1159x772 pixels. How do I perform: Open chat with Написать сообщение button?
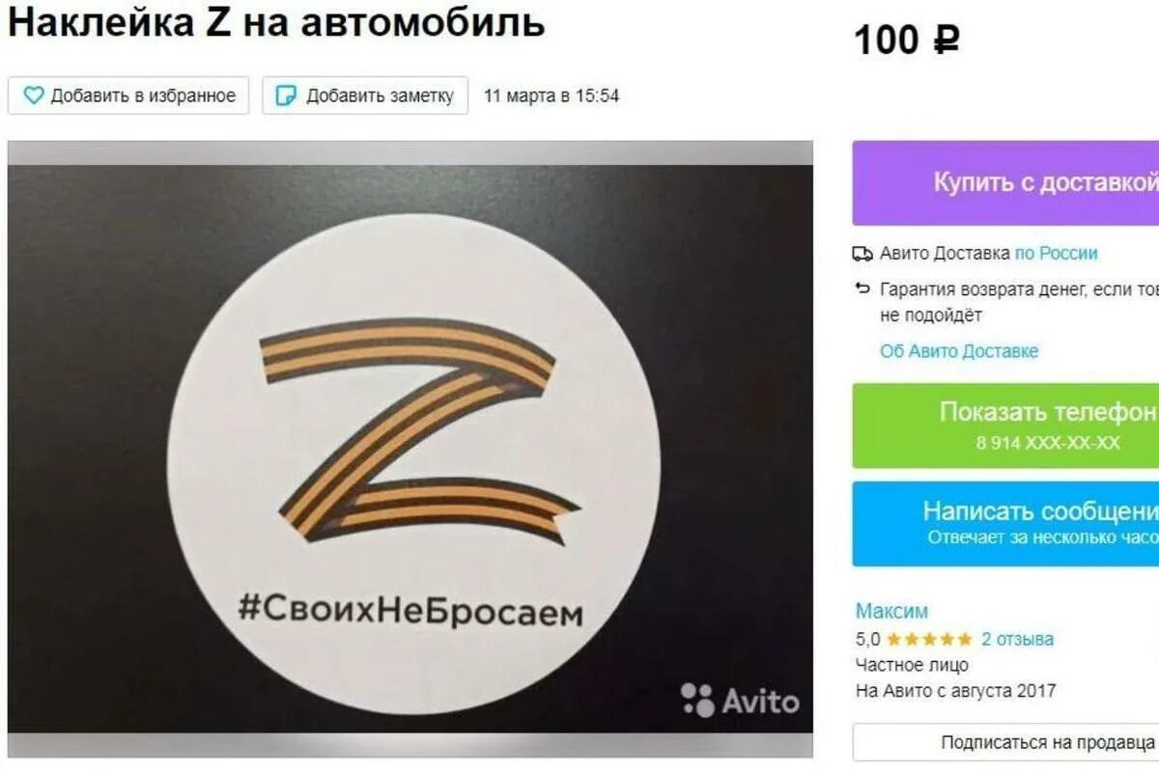pos(1005,524)
